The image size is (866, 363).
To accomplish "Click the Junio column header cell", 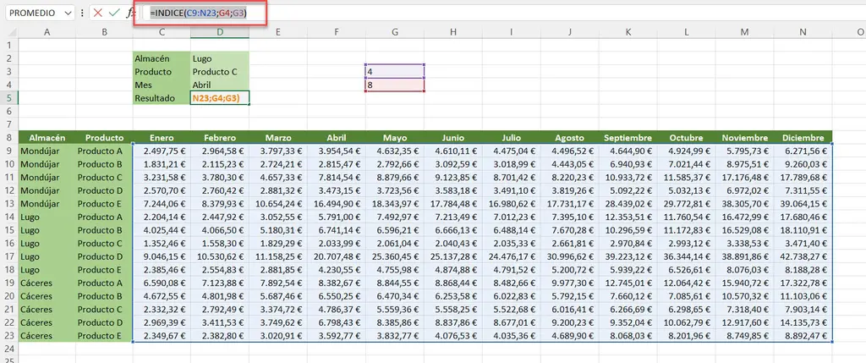I will point(453,138).
